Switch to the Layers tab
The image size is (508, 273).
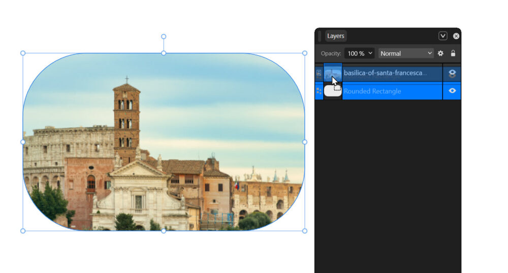(x=335, y=36)
